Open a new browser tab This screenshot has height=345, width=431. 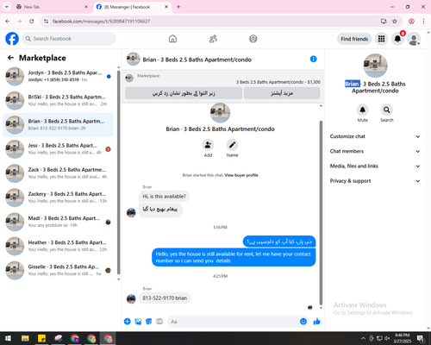pos(178,7)
